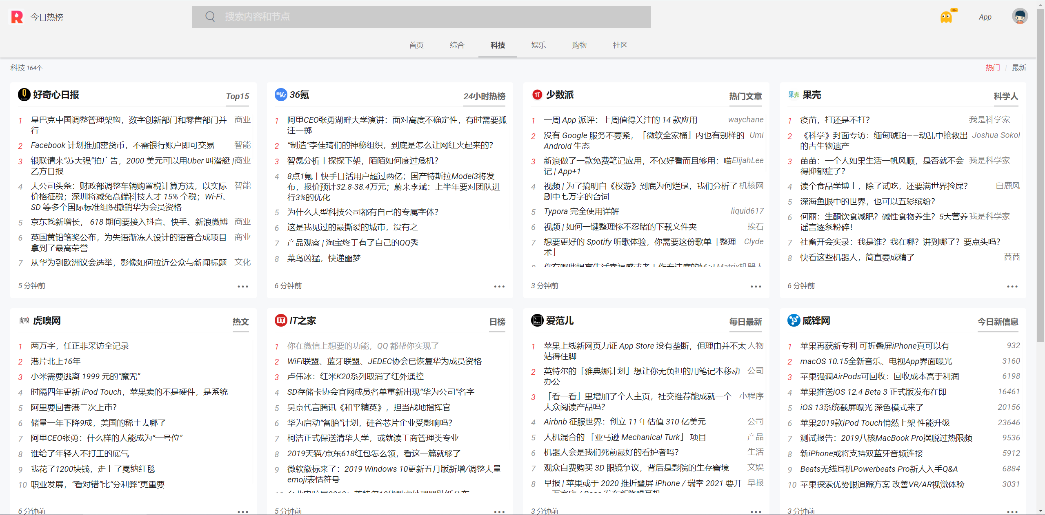Image resolution: width=1045 pixels, height=515 pixels.
Task: Open article 疫苗，打还是不打？
Action: (x=834, y=120)
